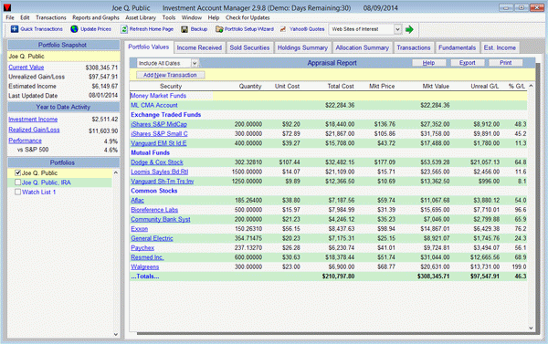This screenshot has height=344, width=548.
Task: Open the Paychex stock link
Action: click(142, 248)
